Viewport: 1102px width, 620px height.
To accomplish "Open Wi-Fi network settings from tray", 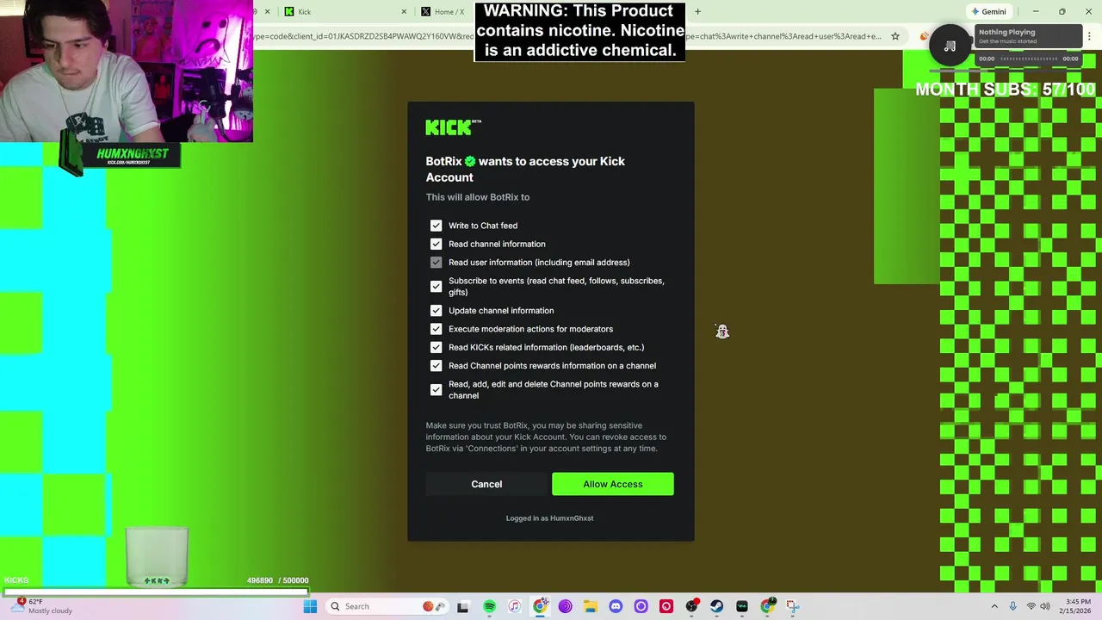I will [x=1031, y=606].
